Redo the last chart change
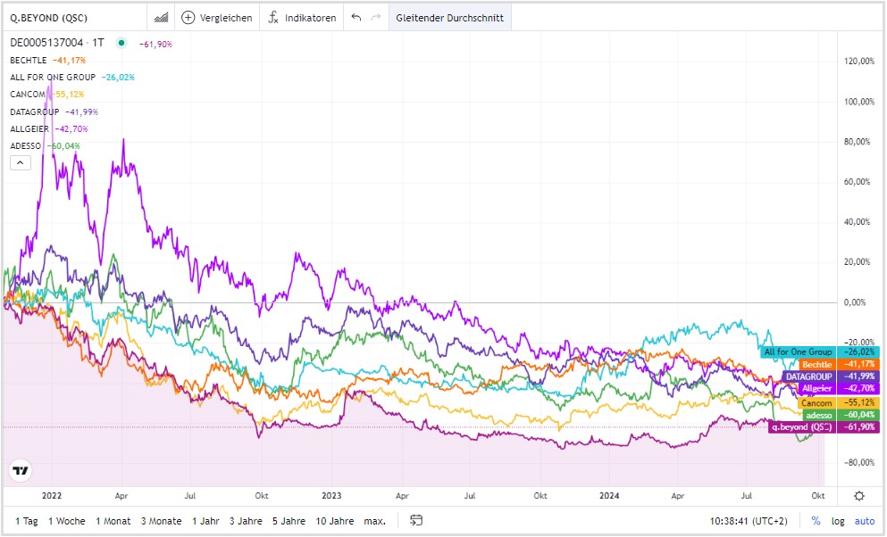Viewport: 887px width, 537px height. click(x=376, y=17)
